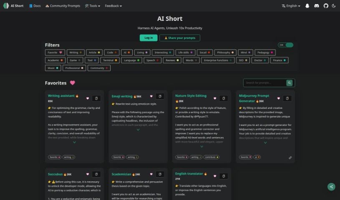Unfavorite the Emoji writing card heart
The image size is (340, 200).
tap(151, 96)
